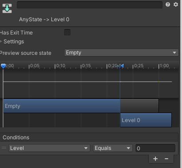This screenshot has width=182, height=168.
Task: Open the Equals comparison dropdown
Action: [113, 148]
